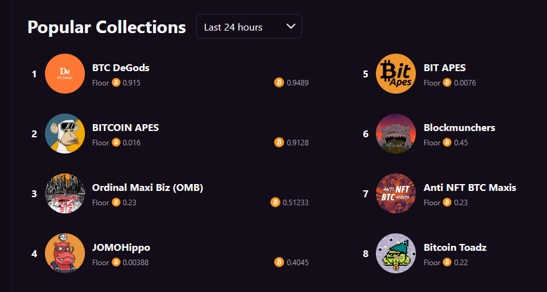547x292 pixels.
Task: Click the BTC DeGods collection avatar
Action: [x=65, y=74]
